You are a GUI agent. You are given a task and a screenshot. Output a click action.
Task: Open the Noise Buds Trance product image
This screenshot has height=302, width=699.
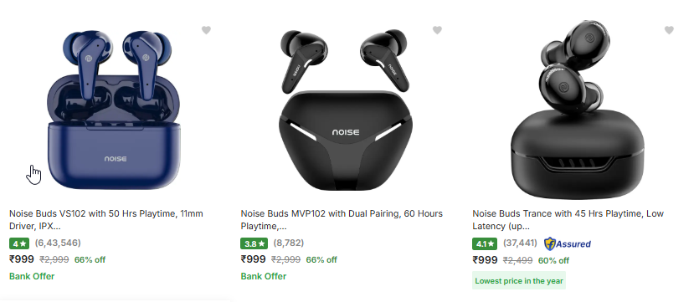(x=578, y=109)
